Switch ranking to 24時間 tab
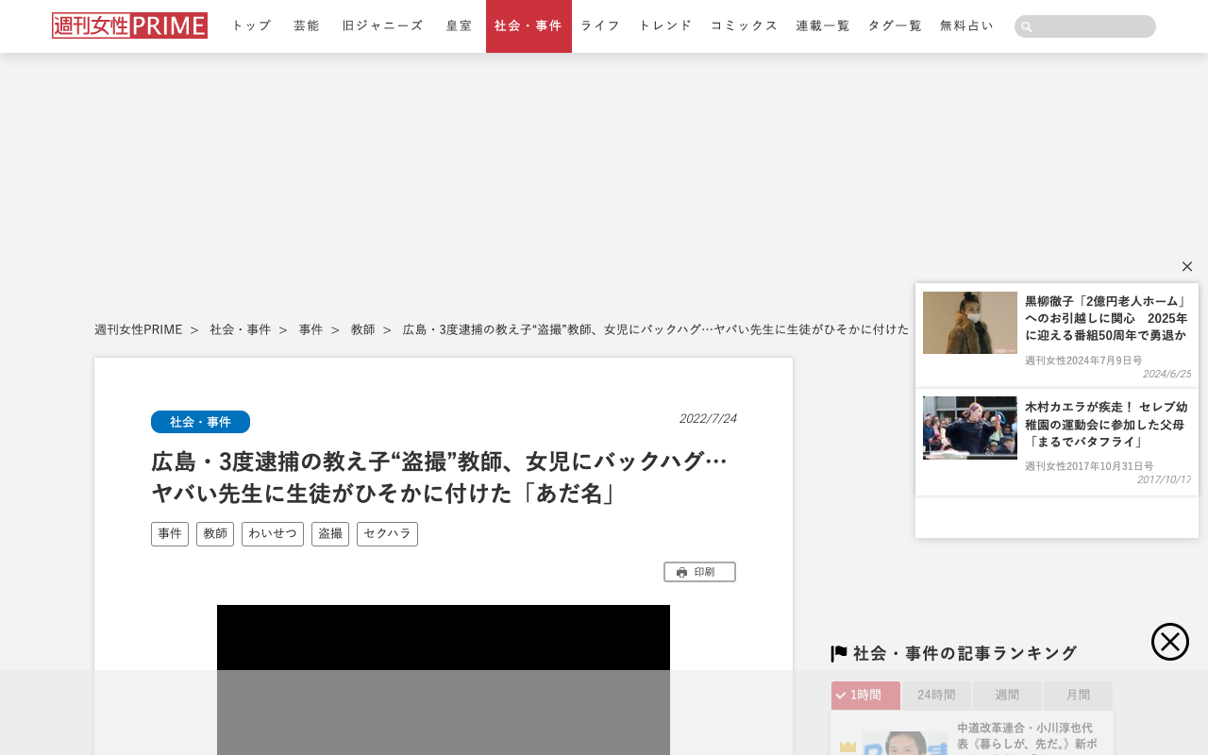Screen dimensions: 1208x755 936,695
